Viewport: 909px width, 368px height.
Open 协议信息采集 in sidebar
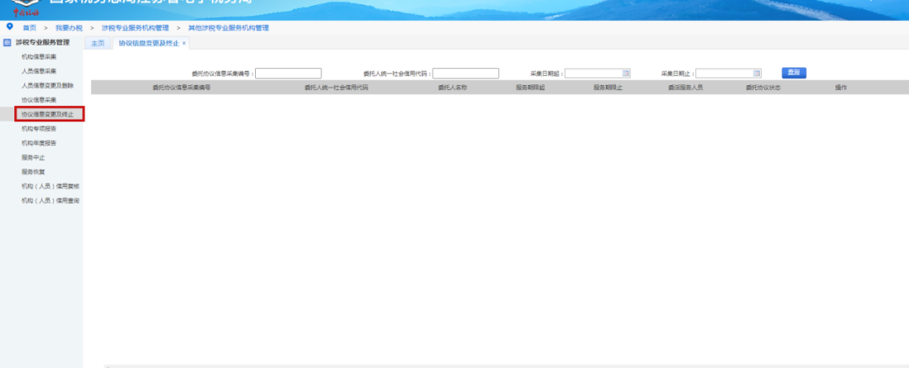(39, 100)
